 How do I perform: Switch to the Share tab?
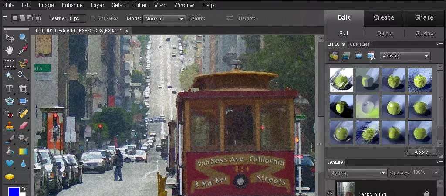(424, 17)
